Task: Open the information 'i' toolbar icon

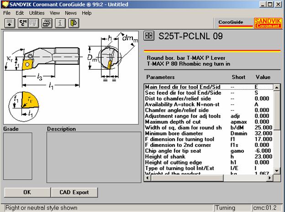Action: [x=60, y=23]
